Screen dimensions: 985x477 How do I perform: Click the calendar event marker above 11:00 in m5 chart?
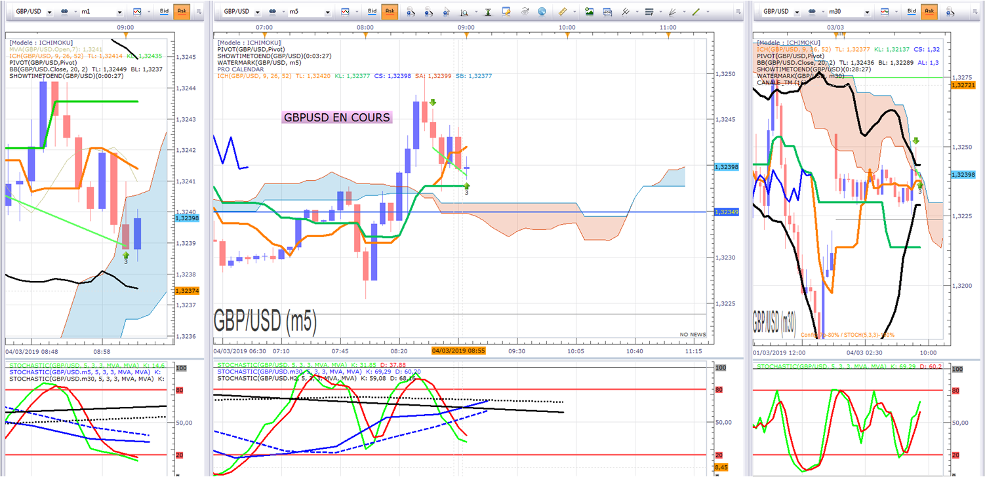(668, 36)
